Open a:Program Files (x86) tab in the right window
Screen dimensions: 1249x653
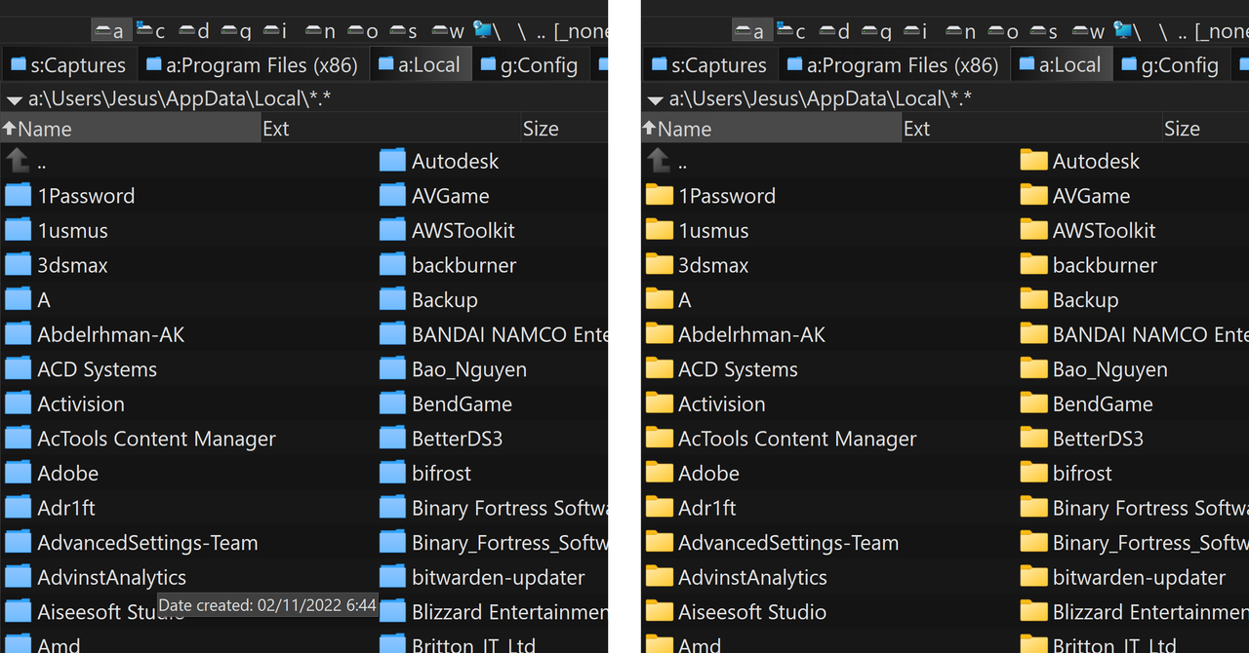pos(894,65)
